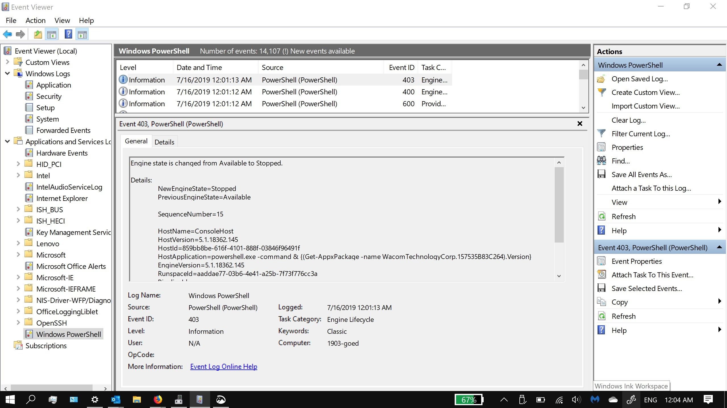Viewport: 727px width, 408px height.
Task: Expand the Lenovo folder
Action: pyautogui.click(x=18, y=243)
